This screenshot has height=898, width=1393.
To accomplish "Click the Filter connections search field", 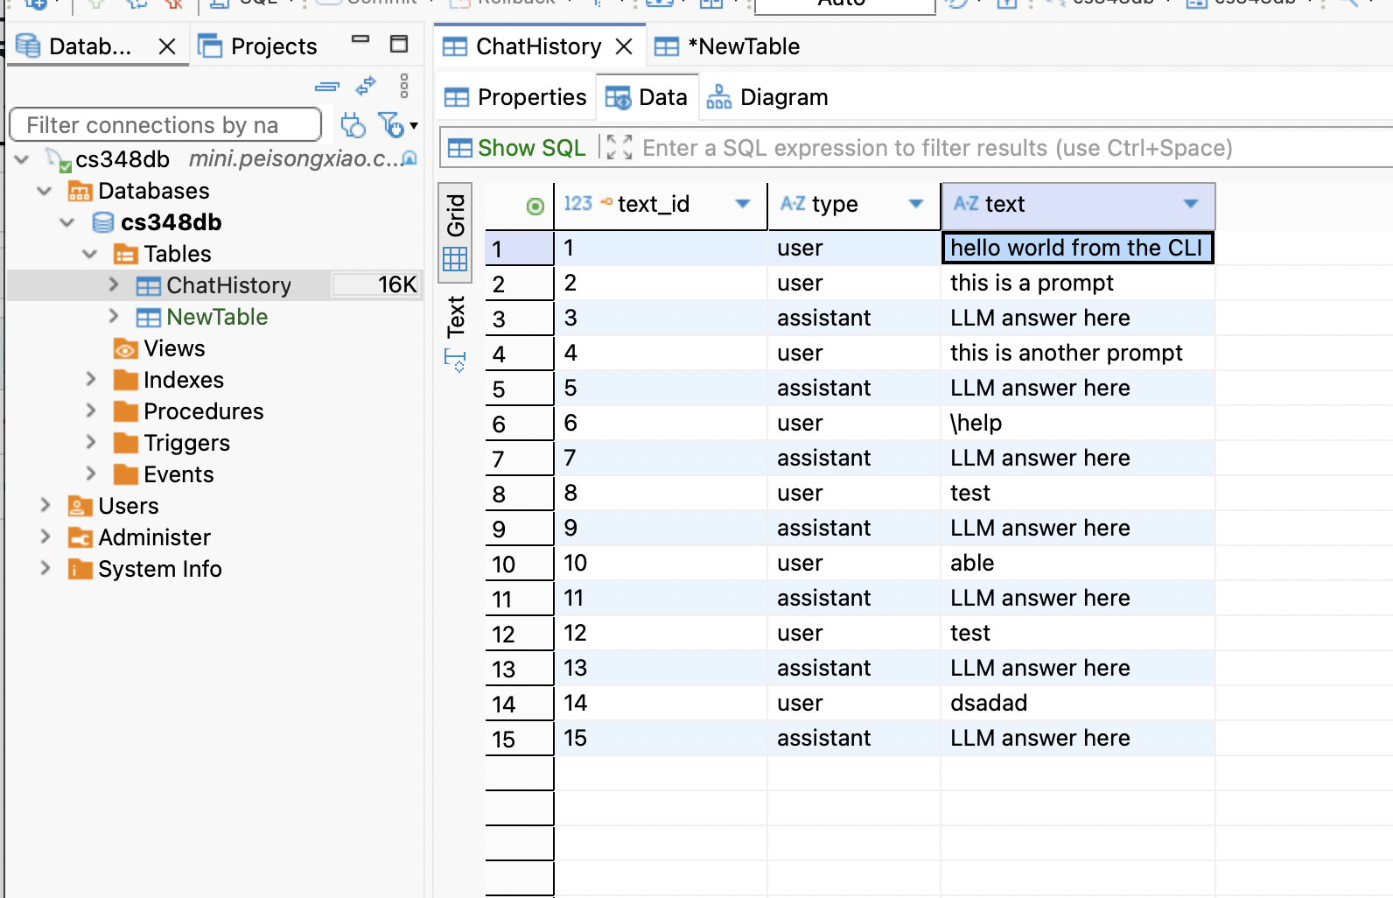I will click(164, 125).
